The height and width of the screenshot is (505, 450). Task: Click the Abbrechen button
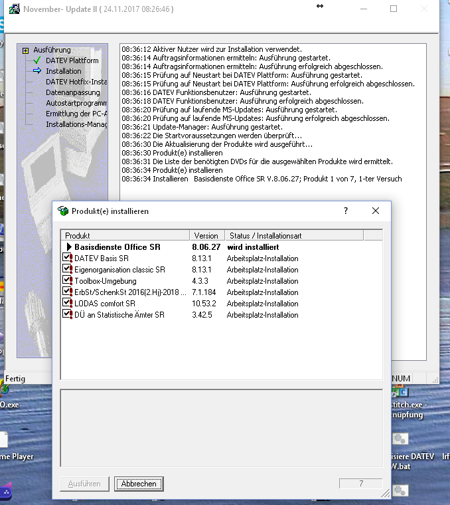click(x=139, y=484)
